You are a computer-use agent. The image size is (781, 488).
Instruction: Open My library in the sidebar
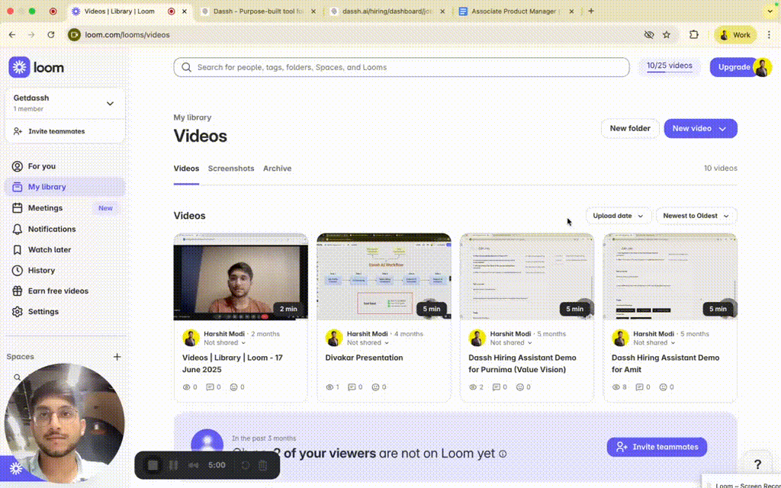tap(65, 187)
